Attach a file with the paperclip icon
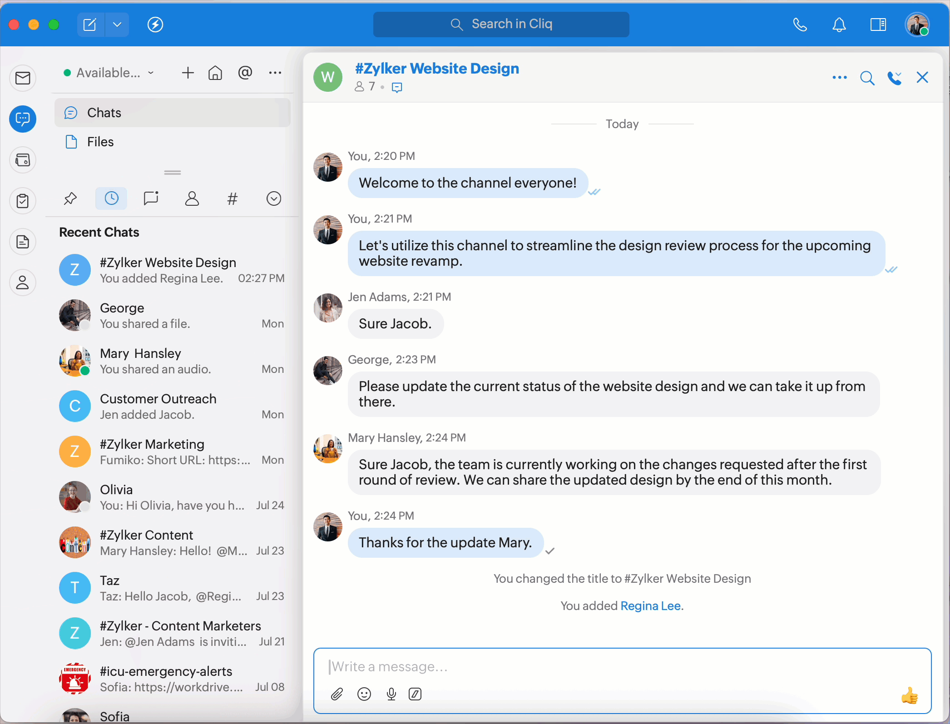The height and width of the screenshot is (724, 950). click(x=336, y=694)
